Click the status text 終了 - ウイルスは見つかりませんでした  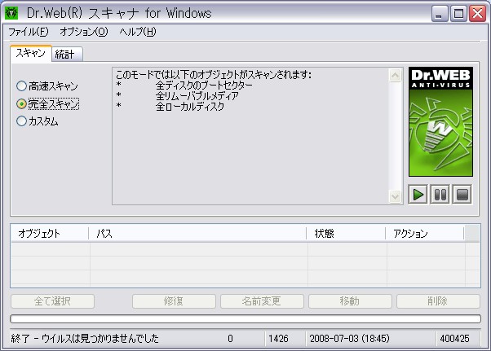click(85, 339)
